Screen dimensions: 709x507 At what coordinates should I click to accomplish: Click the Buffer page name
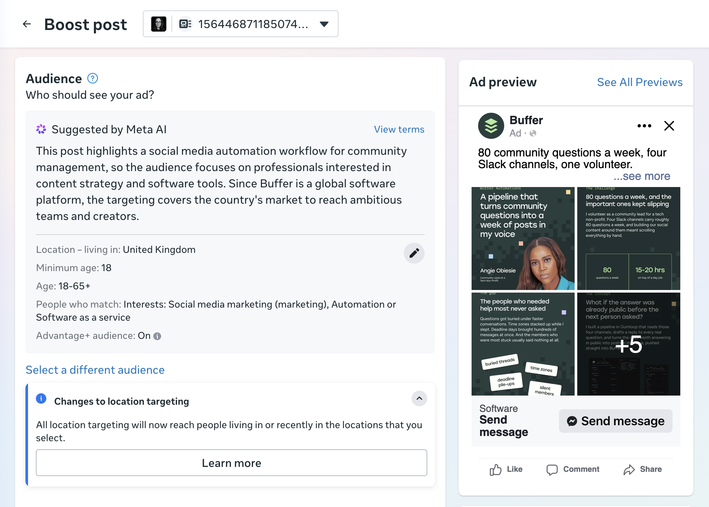(x=526, y=120)
